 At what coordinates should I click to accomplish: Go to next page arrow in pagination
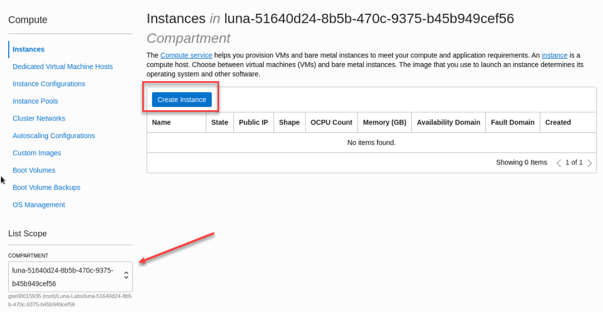point(589,163)
